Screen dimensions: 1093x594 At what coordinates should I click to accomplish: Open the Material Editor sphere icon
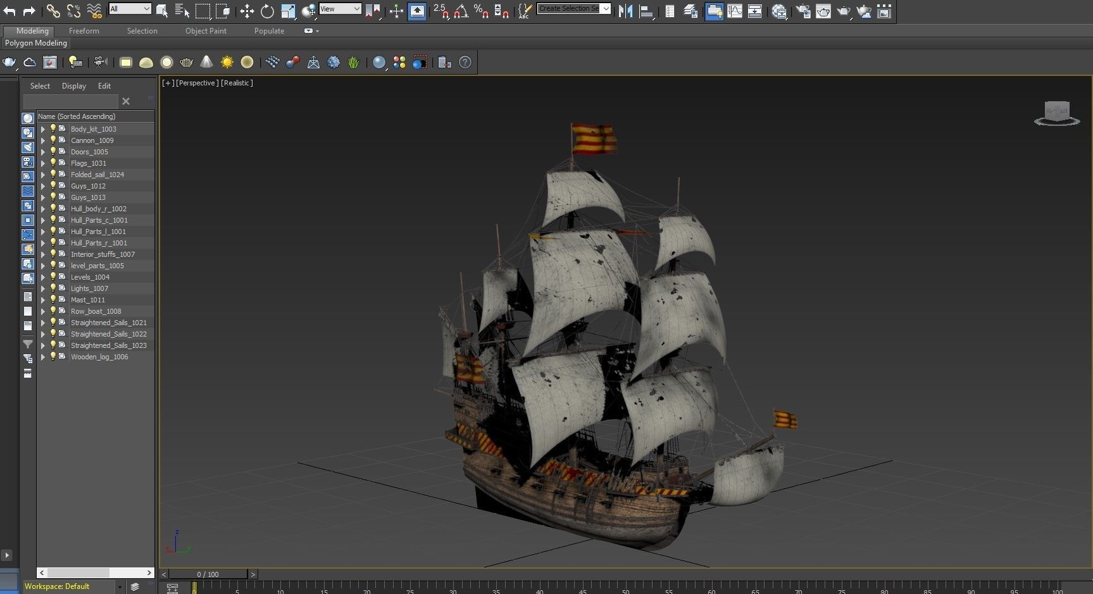tap(780, 11)
